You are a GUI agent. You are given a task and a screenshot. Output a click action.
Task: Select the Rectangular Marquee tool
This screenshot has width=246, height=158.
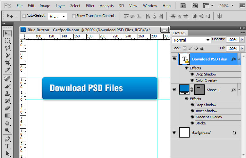[7, 41]
